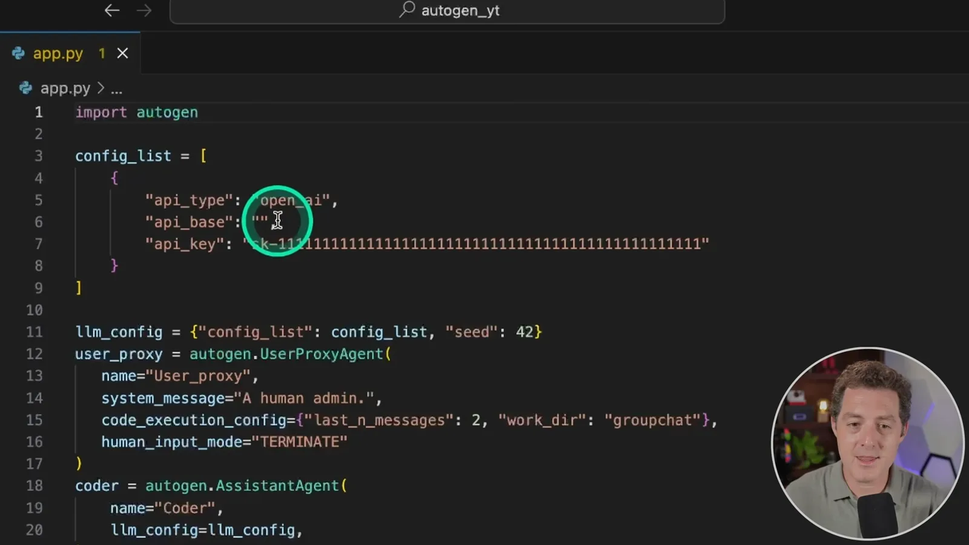The image size is (969, 545).
Task: Click the unsaved changes indicator '1' in tab
Action: click(102, 53)
